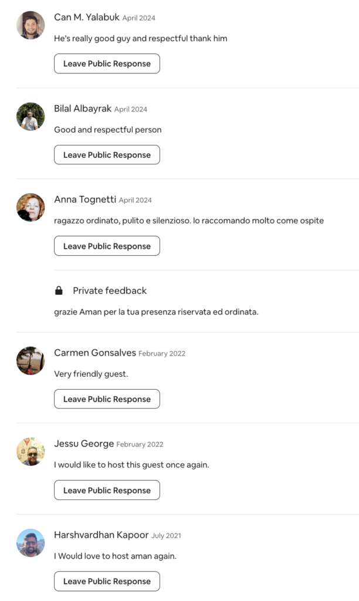Screen dimensions: 359x601
Task: Click Jessu George's avatar image
Action: [31, 452]
